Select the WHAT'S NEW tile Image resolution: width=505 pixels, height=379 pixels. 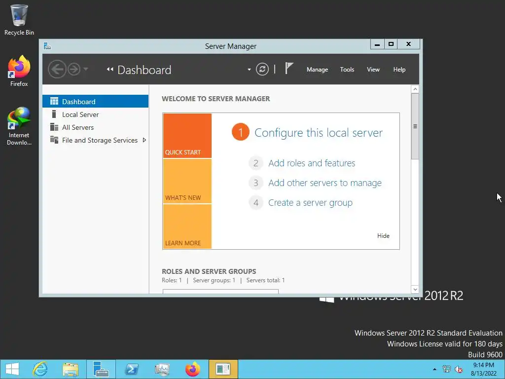(x=187, y=181)
